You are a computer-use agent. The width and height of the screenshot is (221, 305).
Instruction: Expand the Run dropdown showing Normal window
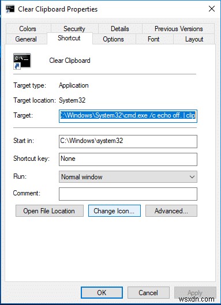point(128,177)
